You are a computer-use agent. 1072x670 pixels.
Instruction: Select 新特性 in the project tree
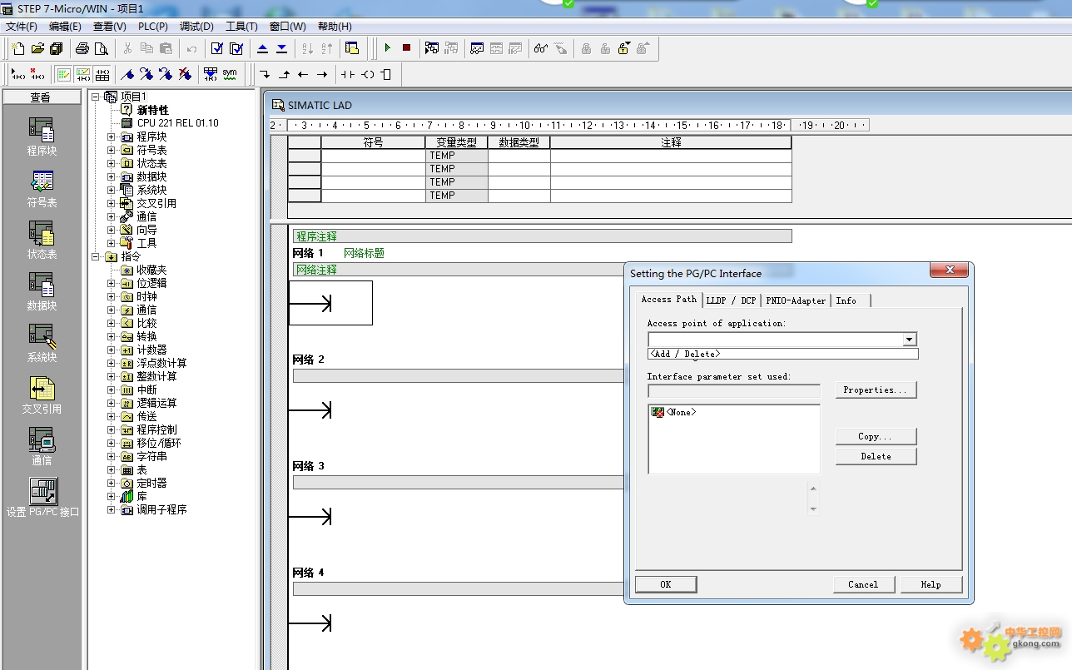[152, 110]
